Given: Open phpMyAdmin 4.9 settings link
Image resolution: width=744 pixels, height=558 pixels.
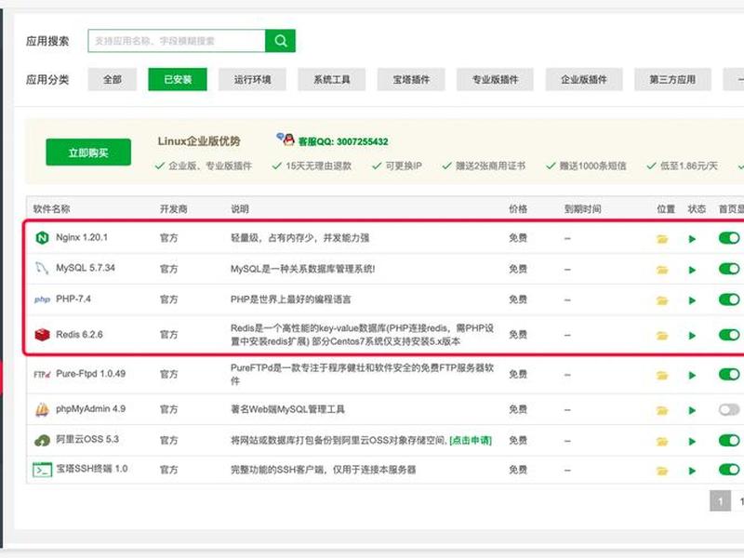Looking at the screenshot, I should (90, 408).
